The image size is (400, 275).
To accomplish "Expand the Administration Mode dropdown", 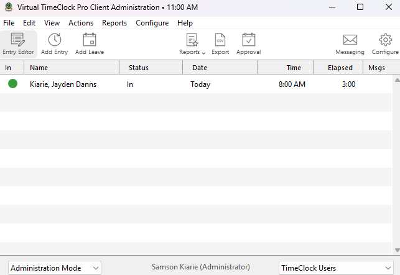I will pyautogui.click(x=55, y=268).
